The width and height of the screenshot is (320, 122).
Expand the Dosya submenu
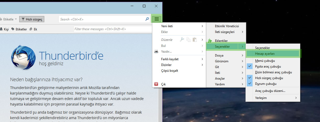226,56
